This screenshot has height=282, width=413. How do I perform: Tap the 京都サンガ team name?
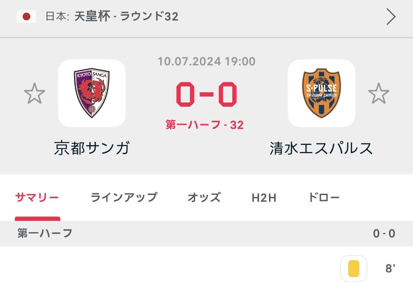point(92,148)
